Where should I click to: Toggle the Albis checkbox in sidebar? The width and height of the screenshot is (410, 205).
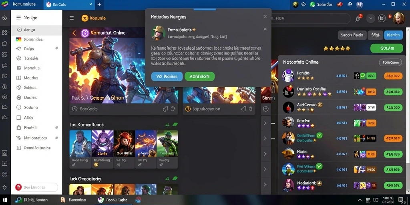click(18, 118)
